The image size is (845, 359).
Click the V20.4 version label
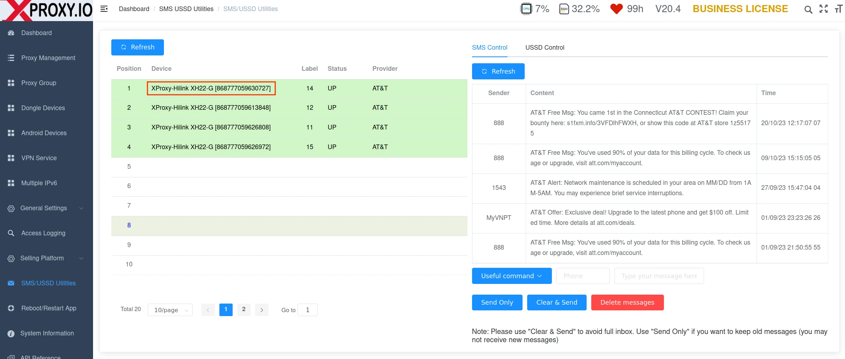coord(668,9)
